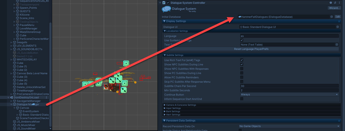
Task: Collapse the Display Settings section
Action: point(164,21)
